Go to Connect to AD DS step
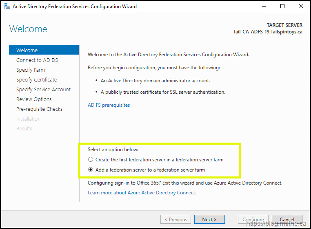The height and width of the screenshot is (229, 311). pyautogui.click(x=37, y=60)
